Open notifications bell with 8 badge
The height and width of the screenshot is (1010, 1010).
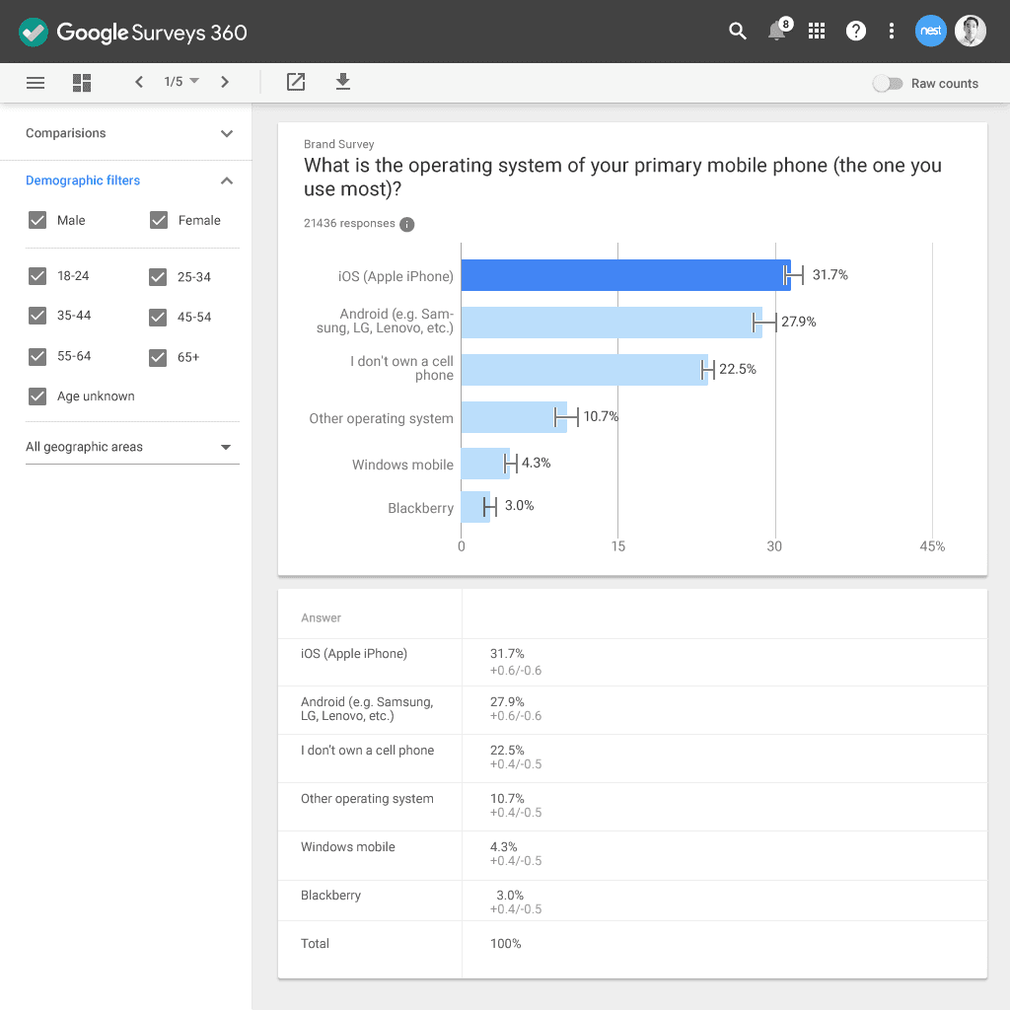778,32
